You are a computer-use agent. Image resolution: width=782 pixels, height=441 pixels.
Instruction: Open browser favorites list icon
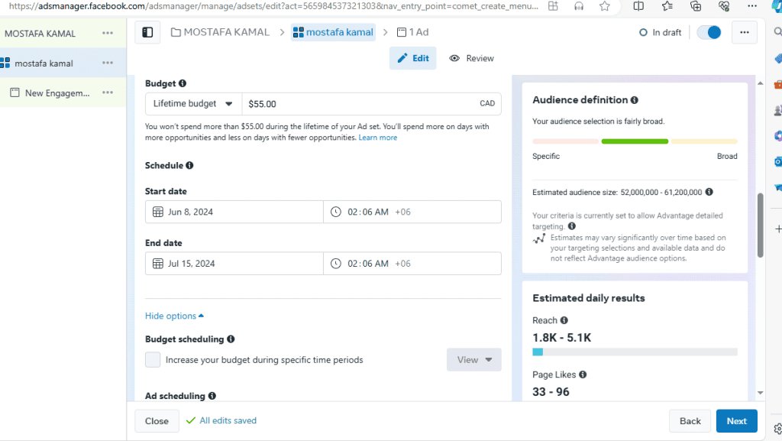pyautogui.click(x=667, y=6)
